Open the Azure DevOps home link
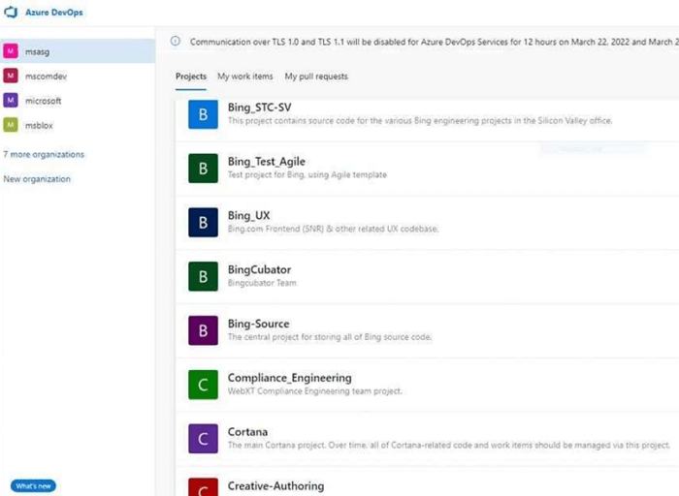The image size is (679, 496). click(53, 13)
